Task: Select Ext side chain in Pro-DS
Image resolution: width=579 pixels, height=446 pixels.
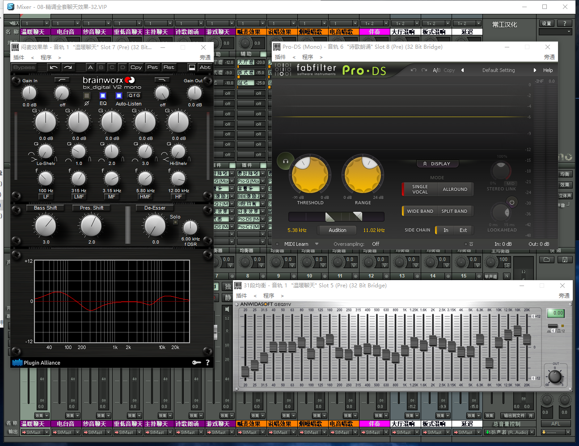Action: (x=463, y=230)
